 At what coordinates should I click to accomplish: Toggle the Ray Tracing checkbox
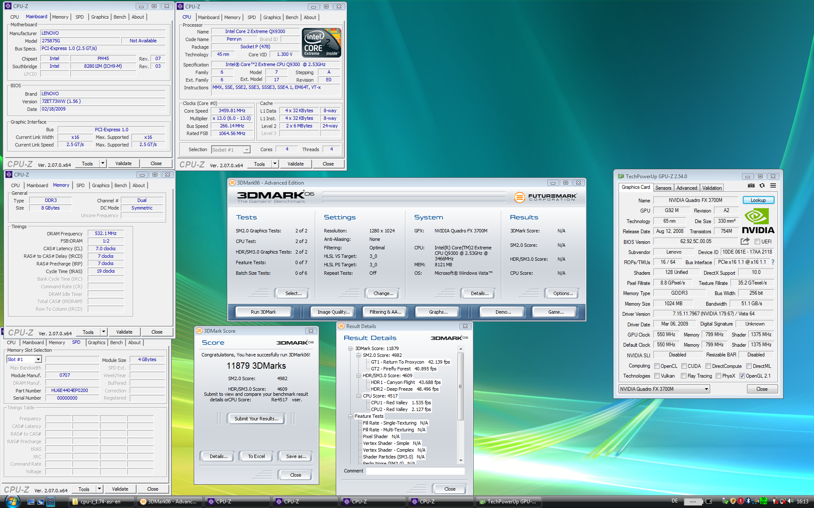(683, 376)
